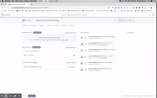Image resolution: width=157 pixels, height=98 pixels.
Task: Open the Chrome extensions puzzle icon
Action: coord(143,8)
